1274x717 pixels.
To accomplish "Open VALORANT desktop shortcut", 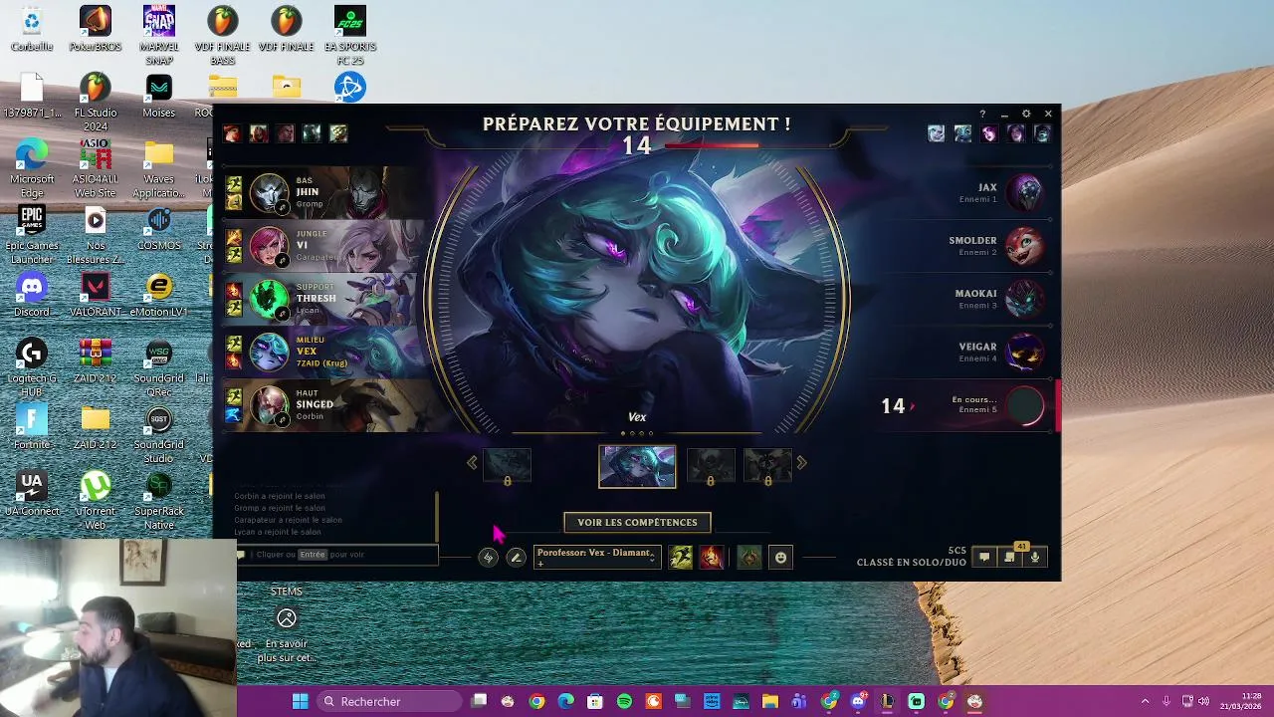I will click(96, 295).
